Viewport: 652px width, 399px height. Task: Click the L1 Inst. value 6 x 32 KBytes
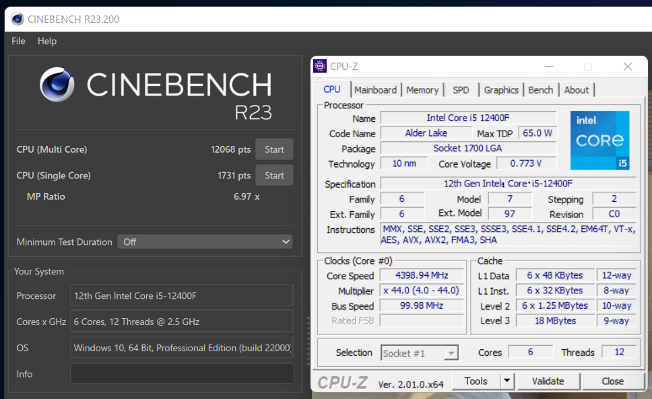(x=555, y=290)
